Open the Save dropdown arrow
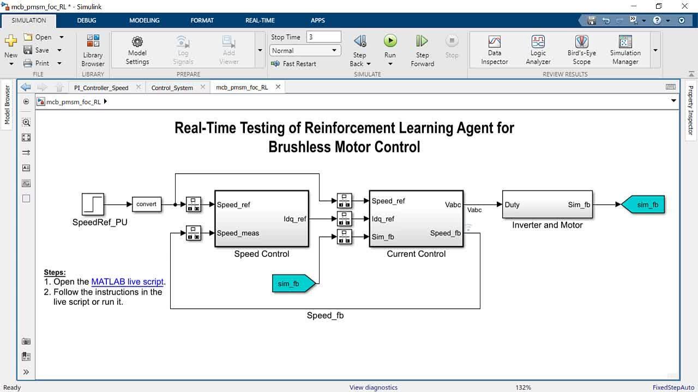 [59, 50]
